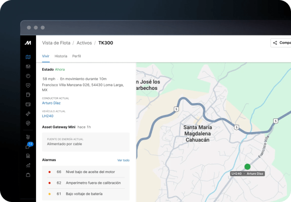291x202 pixels.
Task: Open the maintenance wrench icon in sidebar
Action: click(28, 113)
